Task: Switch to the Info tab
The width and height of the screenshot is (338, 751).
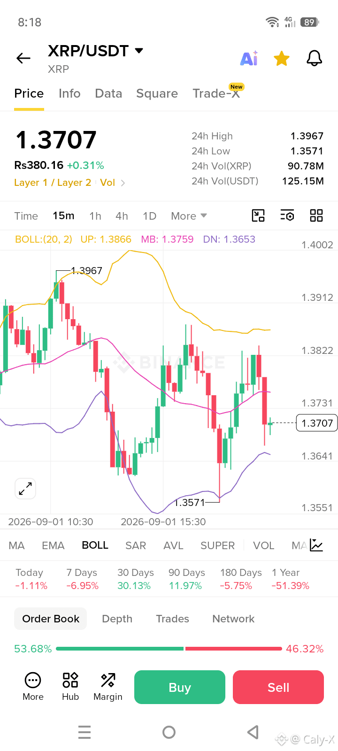Action: (69, 93)
